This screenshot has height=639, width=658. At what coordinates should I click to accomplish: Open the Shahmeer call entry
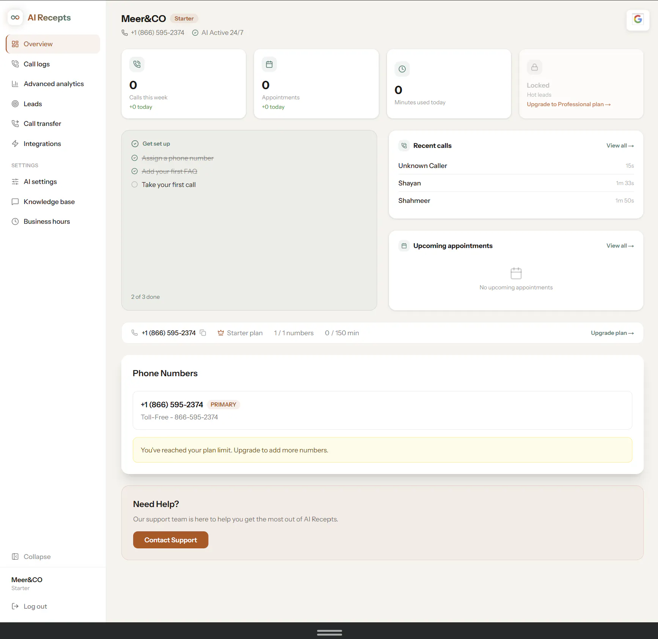(x=516, y=201)
